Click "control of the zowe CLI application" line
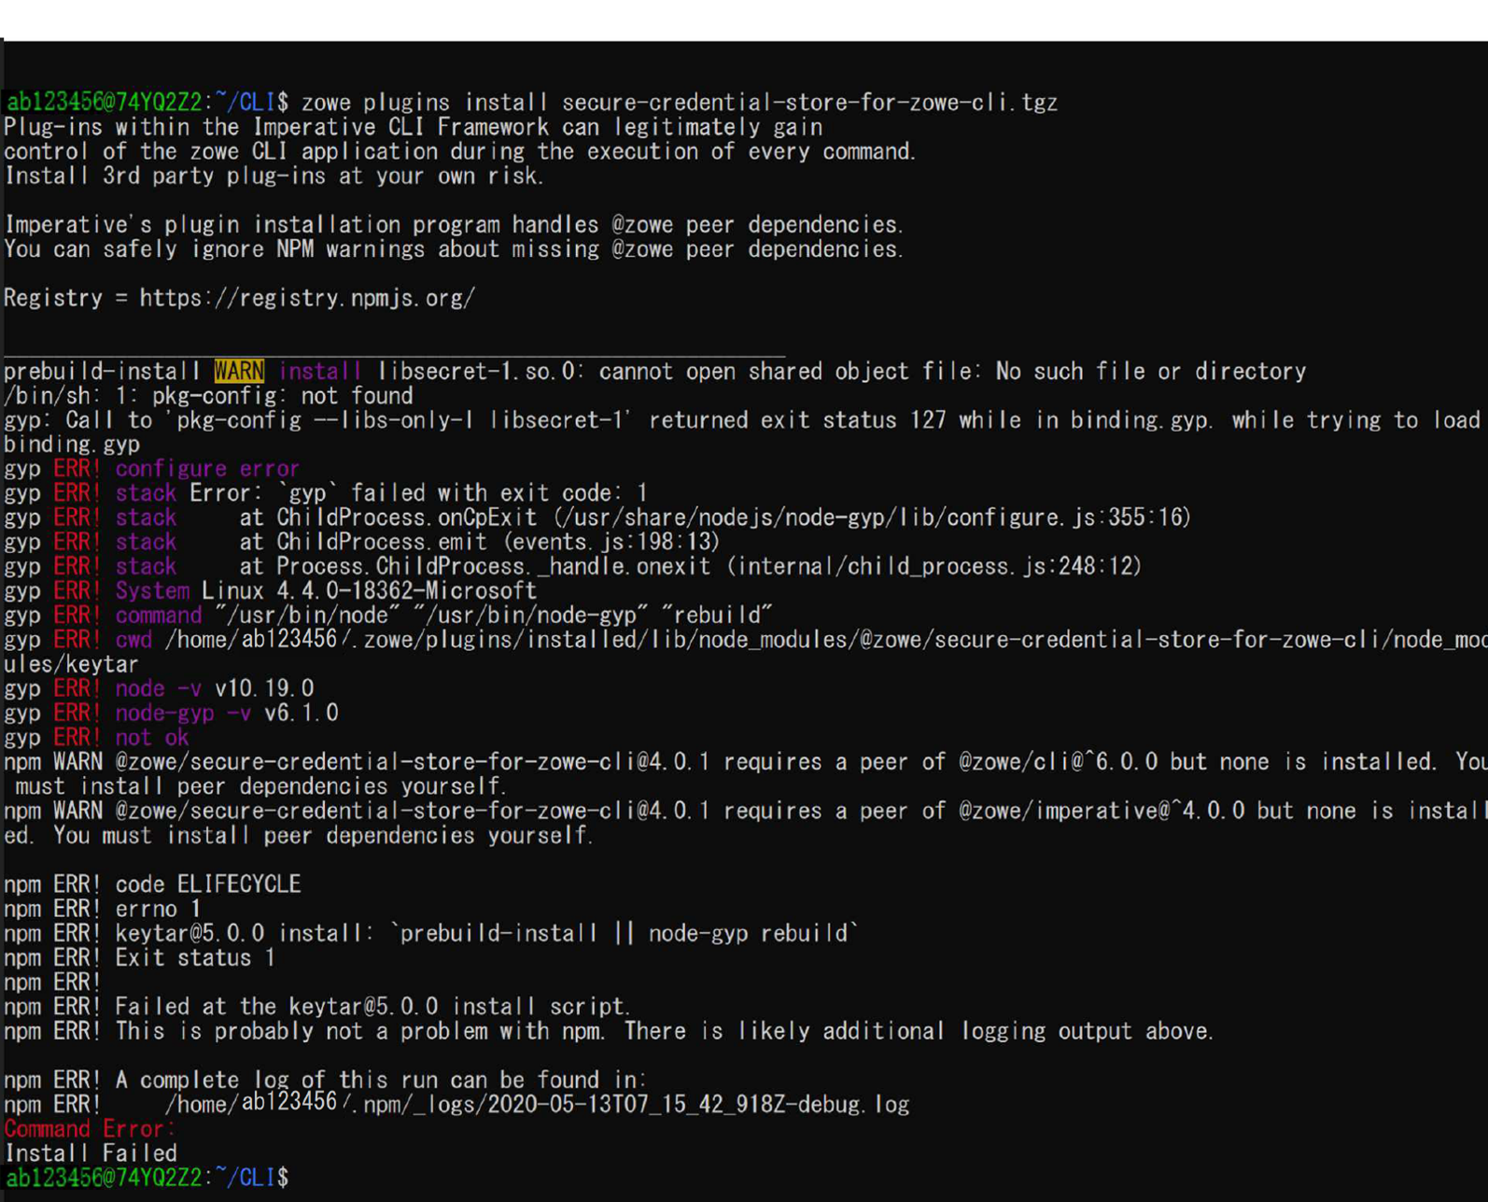This screenshot has width=1488, height=1202. 460,151
